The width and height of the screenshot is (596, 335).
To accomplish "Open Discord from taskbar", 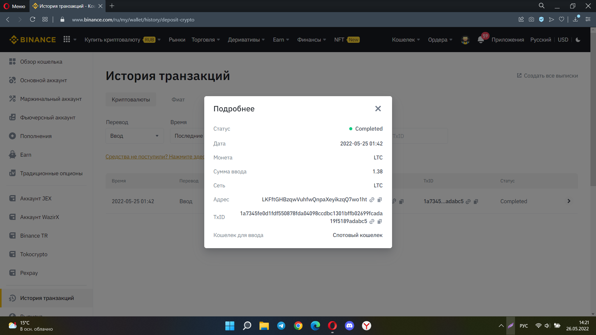I will point(350,326).
